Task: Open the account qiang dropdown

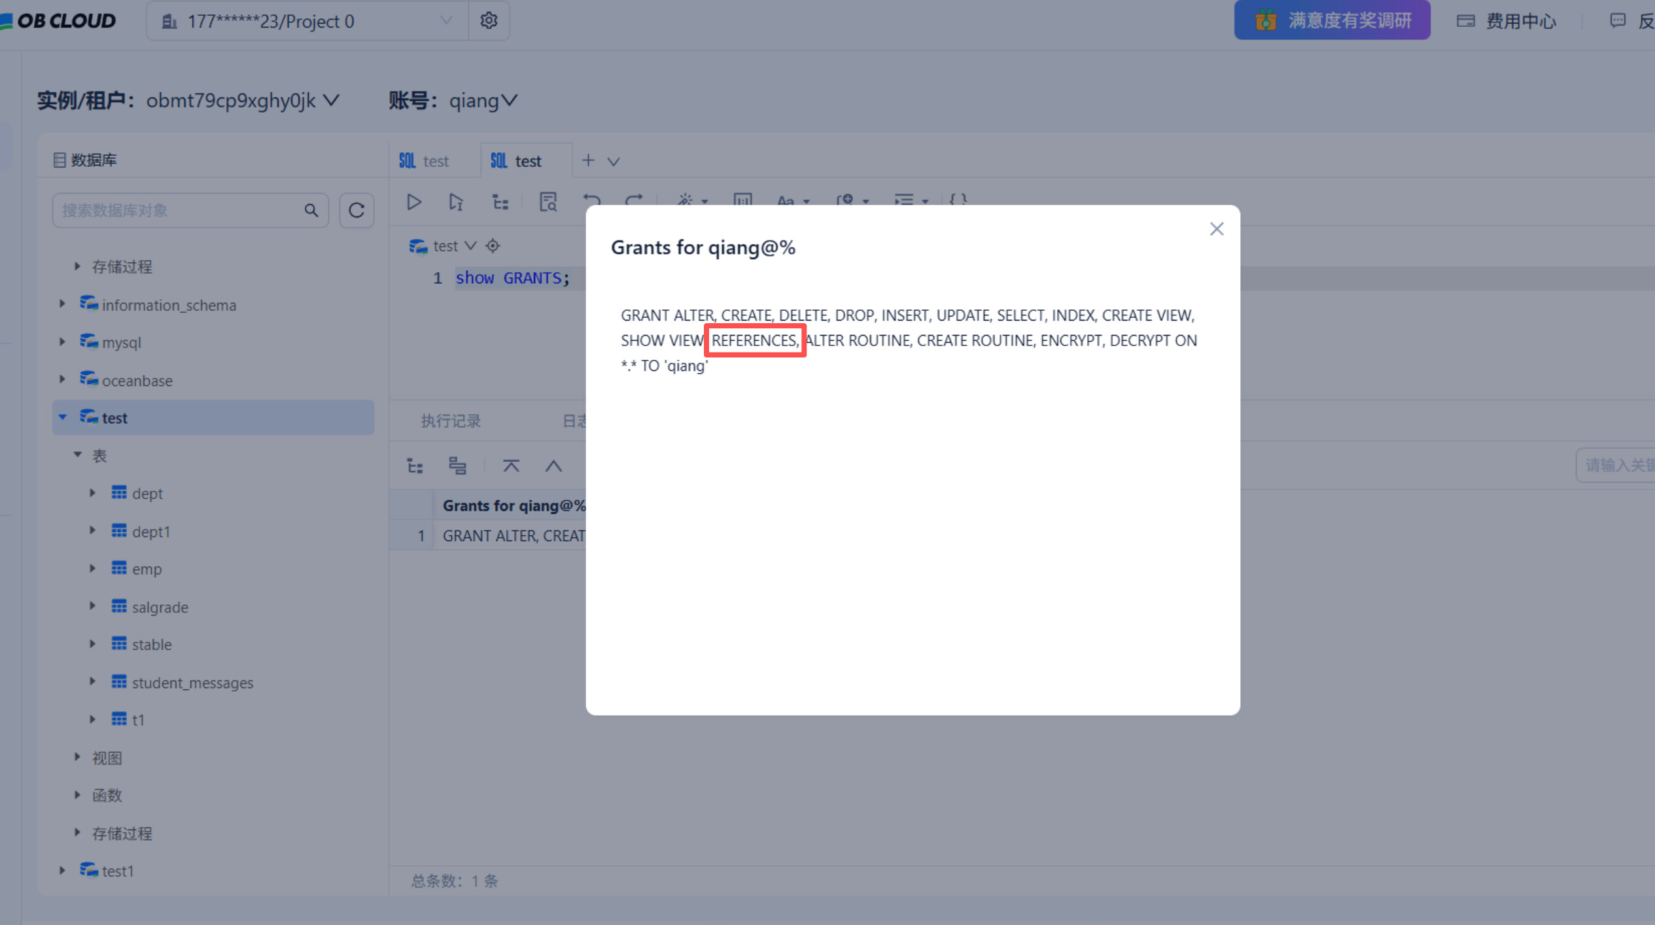Action: click(483, 101)
